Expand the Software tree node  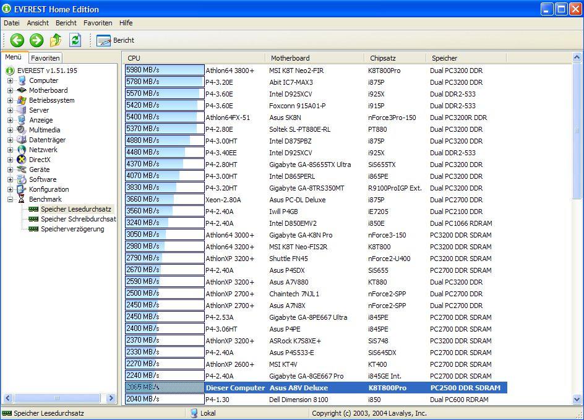[x=10, y=179]
